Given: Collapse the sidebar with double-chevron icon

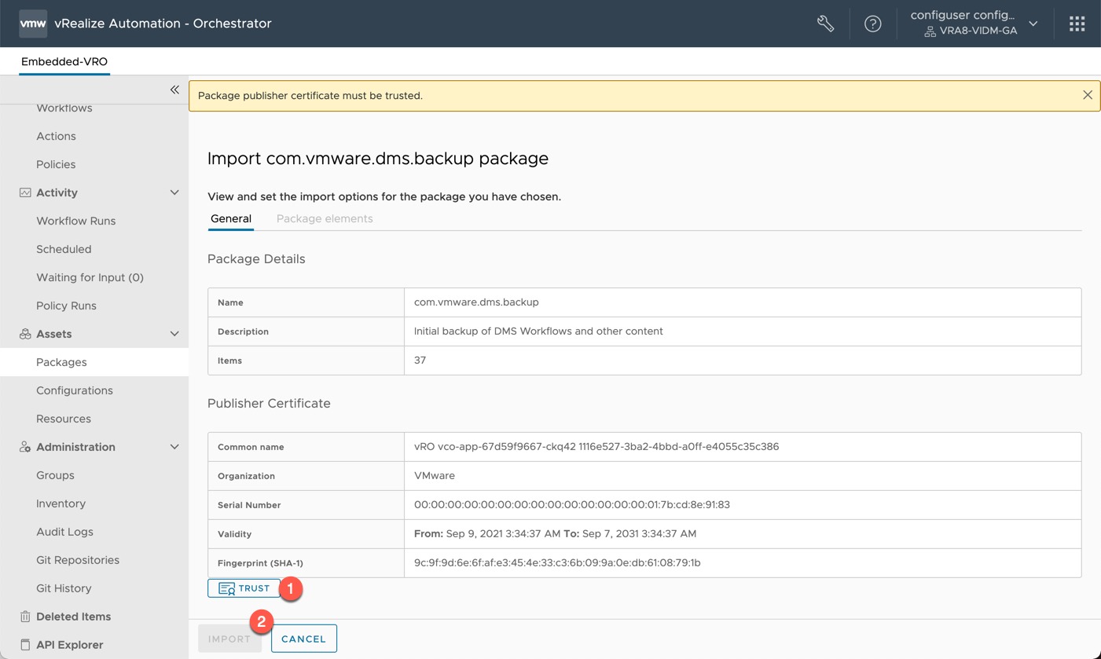Looking at the screenshot, I should (x=174, y=90).
